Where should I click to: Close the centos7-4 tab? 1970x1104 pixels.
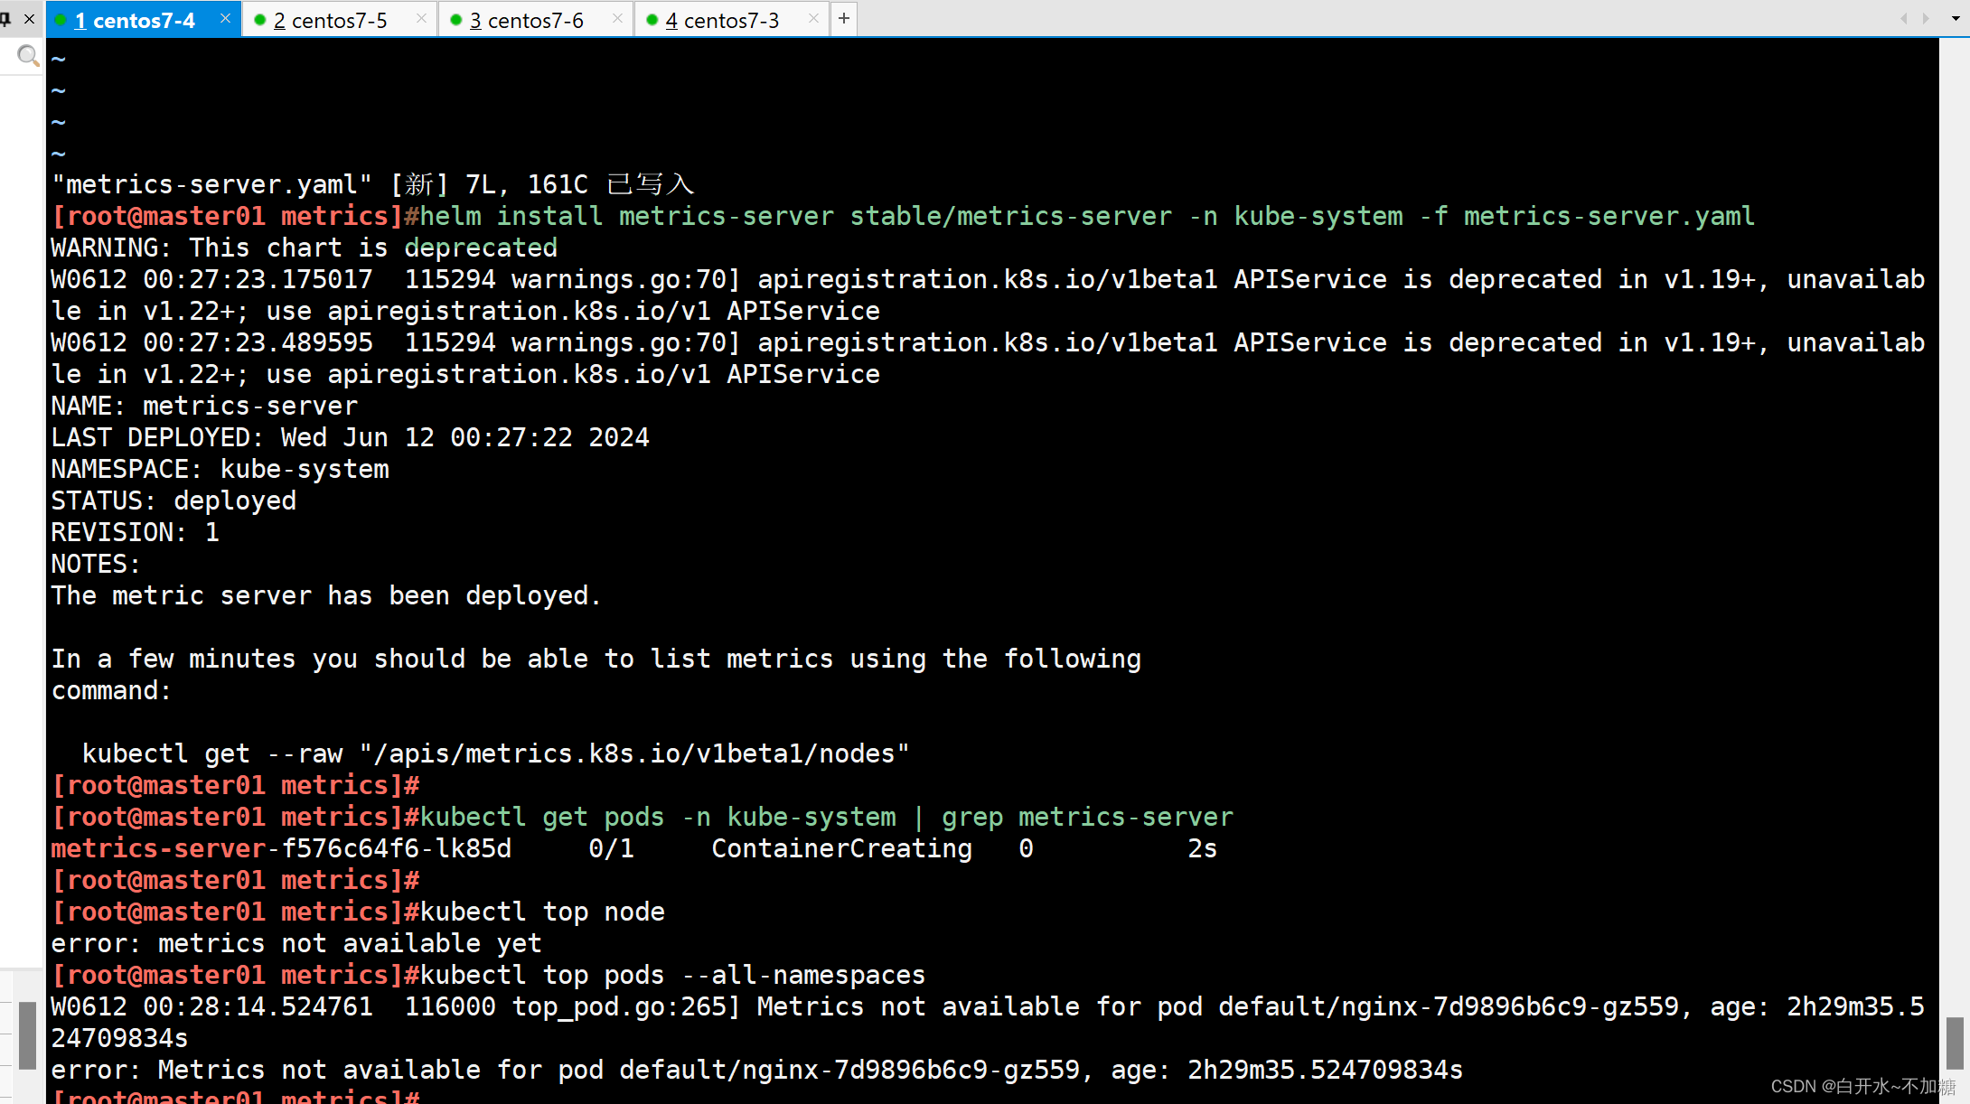[x=225, y=18]
